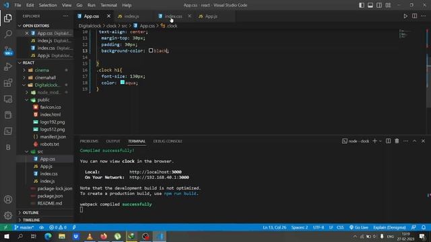Viewport: 431px width, 242px height.
Task: Change UTF-8 encoding in status bar
Action: pyautogui.click(x=319, y=227)
